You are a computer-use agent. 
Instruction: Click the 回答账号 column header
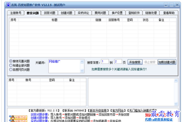pyautogui.click(x=114, y=20)
